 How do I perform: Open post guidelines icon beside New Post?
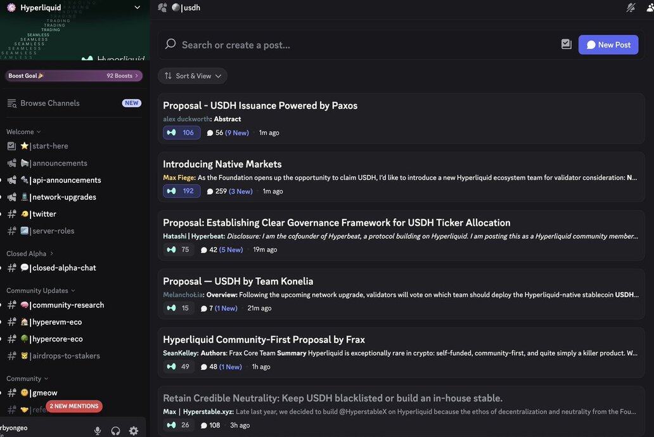(x=566, y=44)
